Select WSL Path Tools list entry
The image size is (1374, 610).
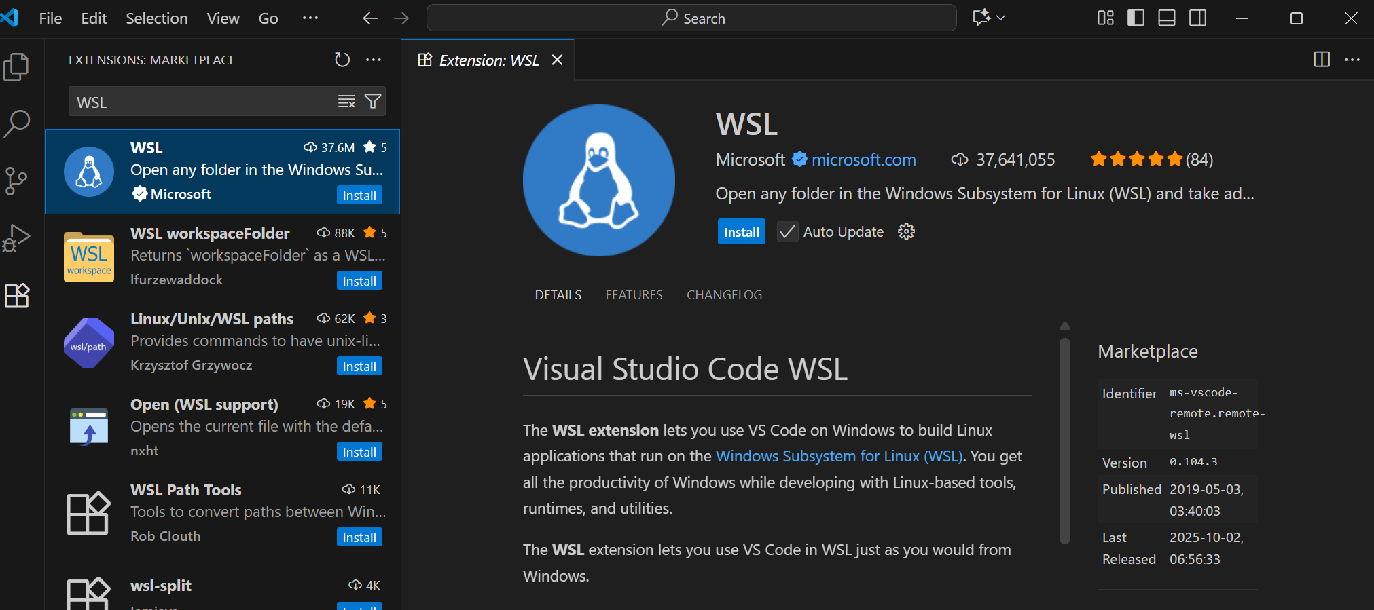pos(222,514)
